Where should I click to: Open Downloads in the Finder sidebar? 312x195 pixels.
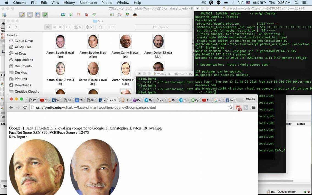pyautogui.click(x=23, y=85)
